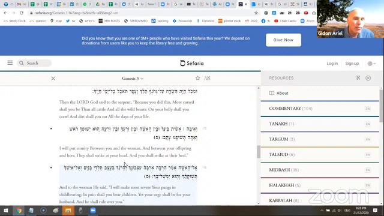
Task: Toggle the EN badge on Halakhah row
Action: pos(367,185)
